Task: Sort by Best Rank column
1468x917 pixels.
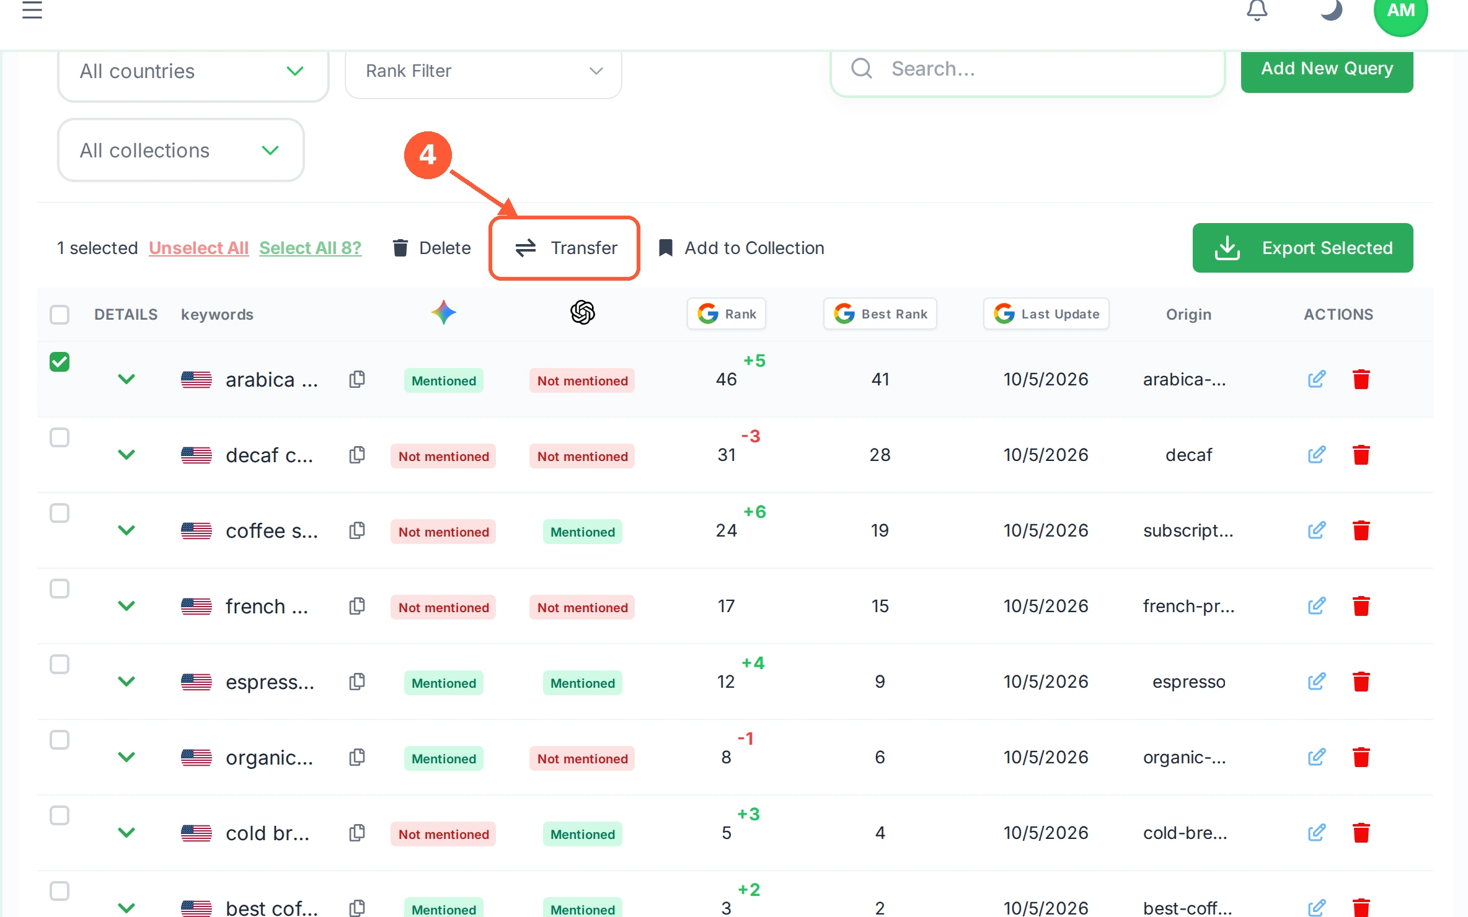Action: pos(880,314)
